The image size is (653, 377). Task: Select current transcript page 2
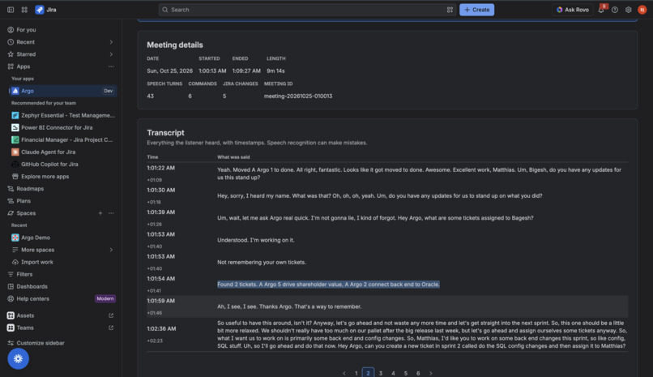coord(368,373)
